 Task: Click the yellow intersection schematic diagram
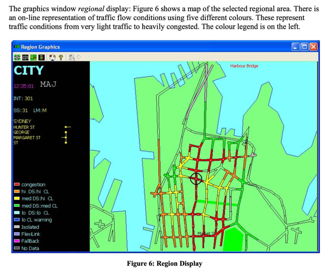[x=67, y=135]
